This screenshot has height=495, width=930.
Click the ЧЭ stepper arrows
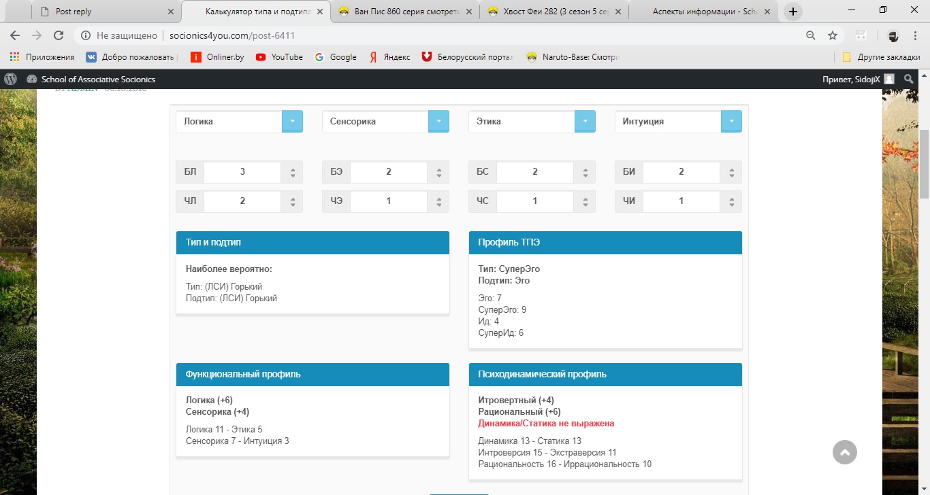tap(439, 201)
